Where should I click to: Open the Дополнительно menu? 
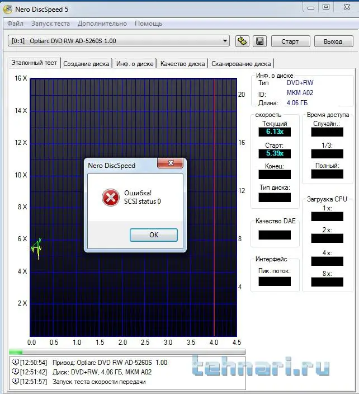coord(102,24)
